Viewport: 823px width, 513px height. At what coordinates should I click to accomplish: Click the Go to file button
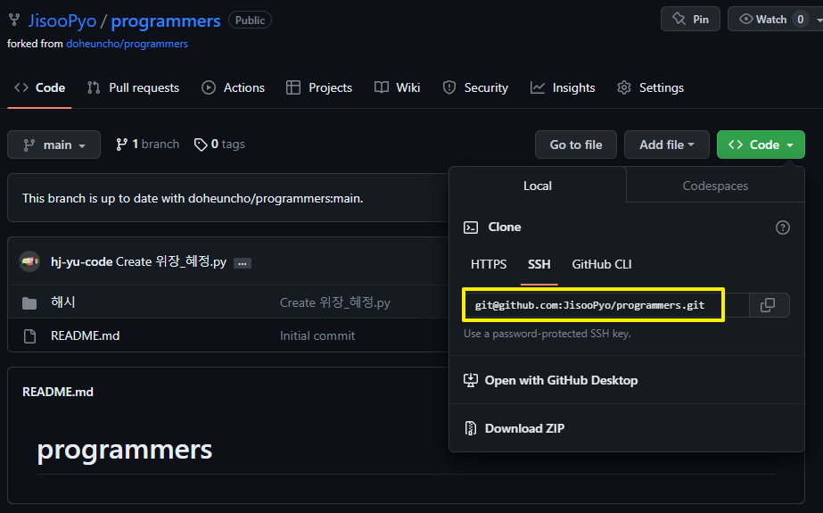[576, 145]
